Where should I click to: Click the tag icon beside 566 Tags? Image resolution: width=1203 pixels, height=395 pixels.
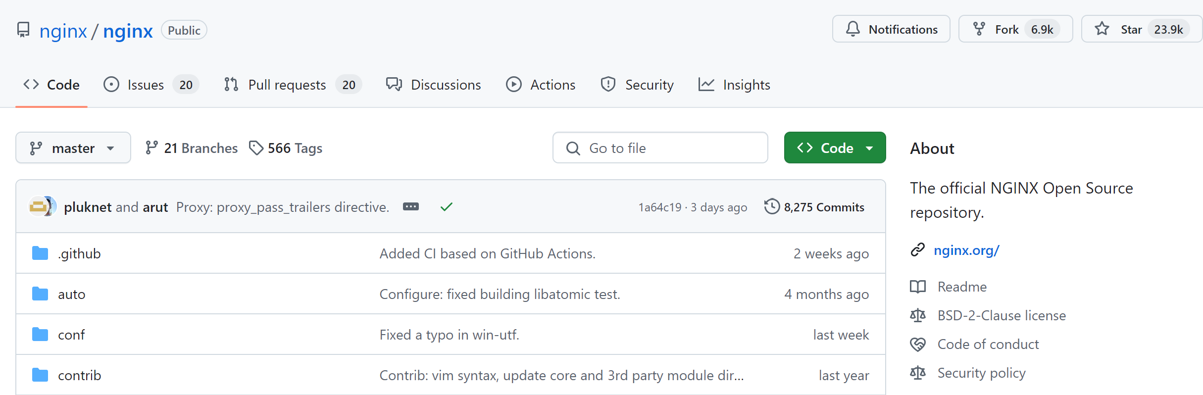click(255, 148)
